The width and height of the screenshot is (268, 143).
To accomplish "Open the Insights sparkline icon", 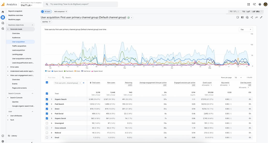I will [256, 17].
